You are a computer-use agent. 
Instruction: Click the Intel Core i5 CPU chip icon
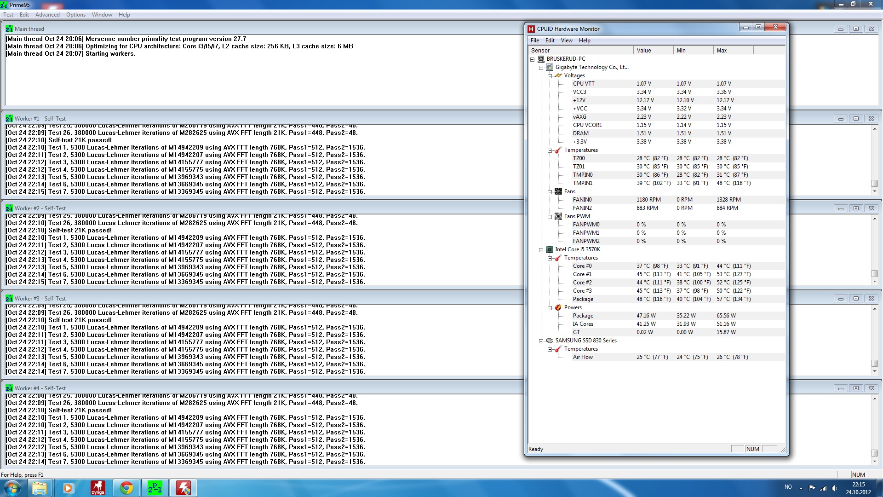550,249
